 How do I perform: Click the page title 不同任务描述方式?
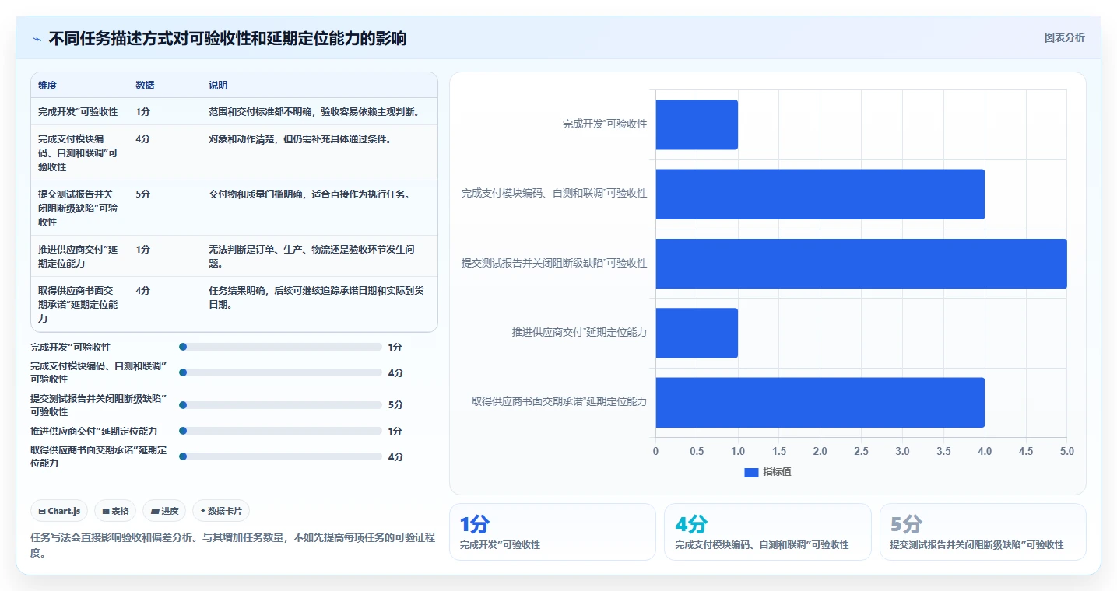[x=227, y=38]
